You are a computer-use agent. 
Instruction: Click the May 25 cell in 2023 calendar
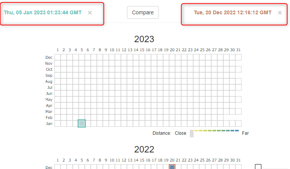coord(202,99)
